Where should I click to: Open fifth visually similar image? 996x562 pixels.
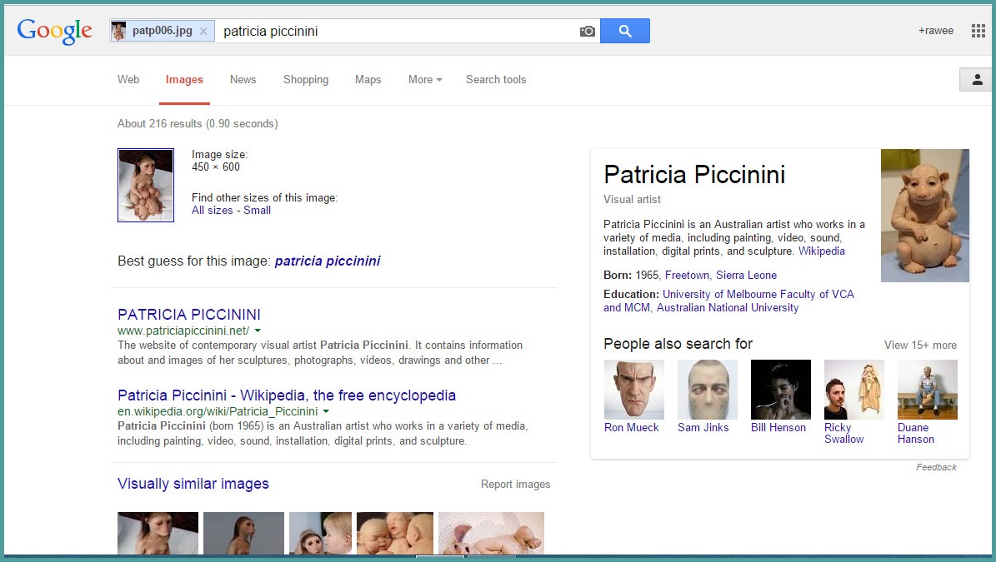tap(491, 533)
